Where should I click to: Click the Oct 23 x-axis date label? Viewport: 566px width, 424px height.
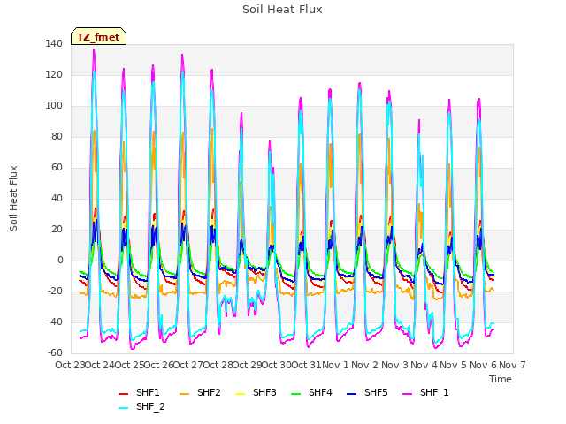pyautogui.click(x=70, y=365)
